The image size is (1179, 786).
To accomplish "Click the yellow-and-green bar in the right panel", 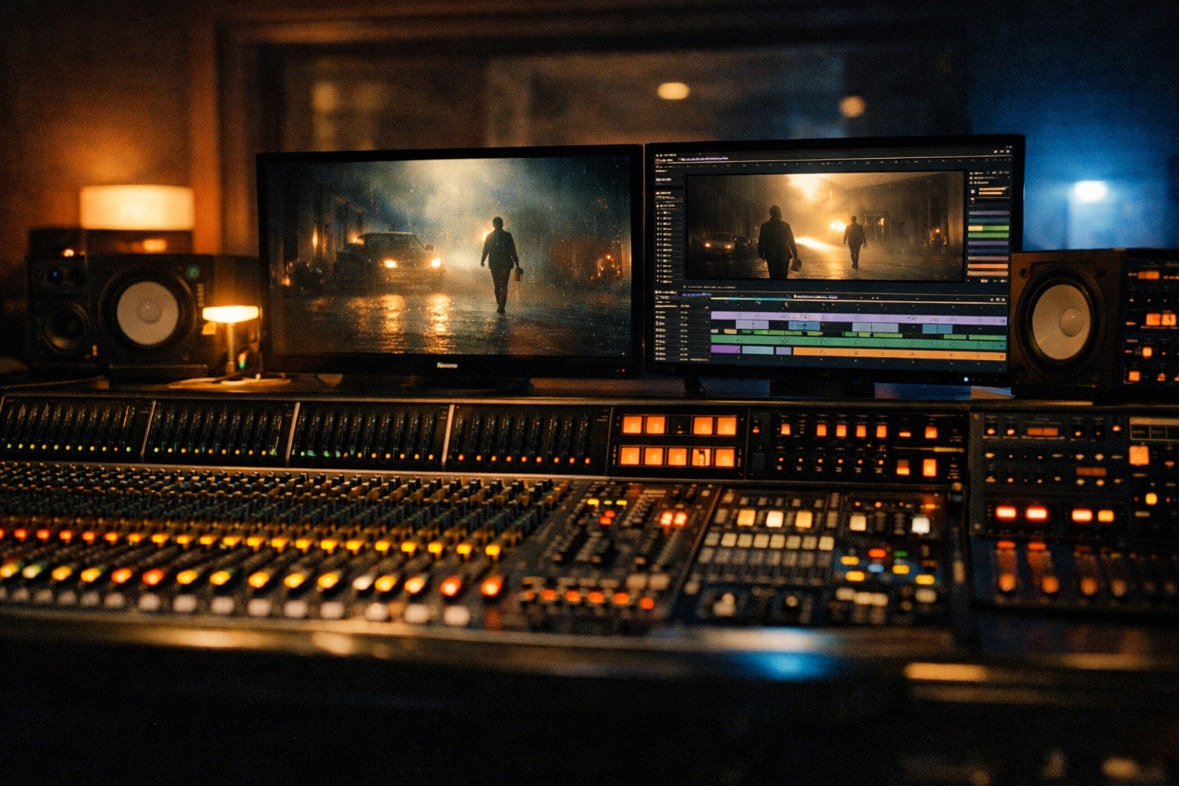I will pos(988,228).
